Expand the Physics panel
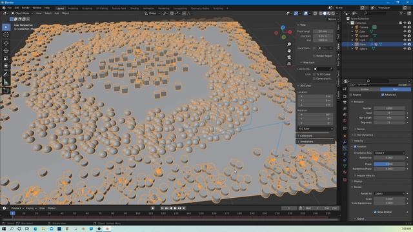 tap(358, 181)
